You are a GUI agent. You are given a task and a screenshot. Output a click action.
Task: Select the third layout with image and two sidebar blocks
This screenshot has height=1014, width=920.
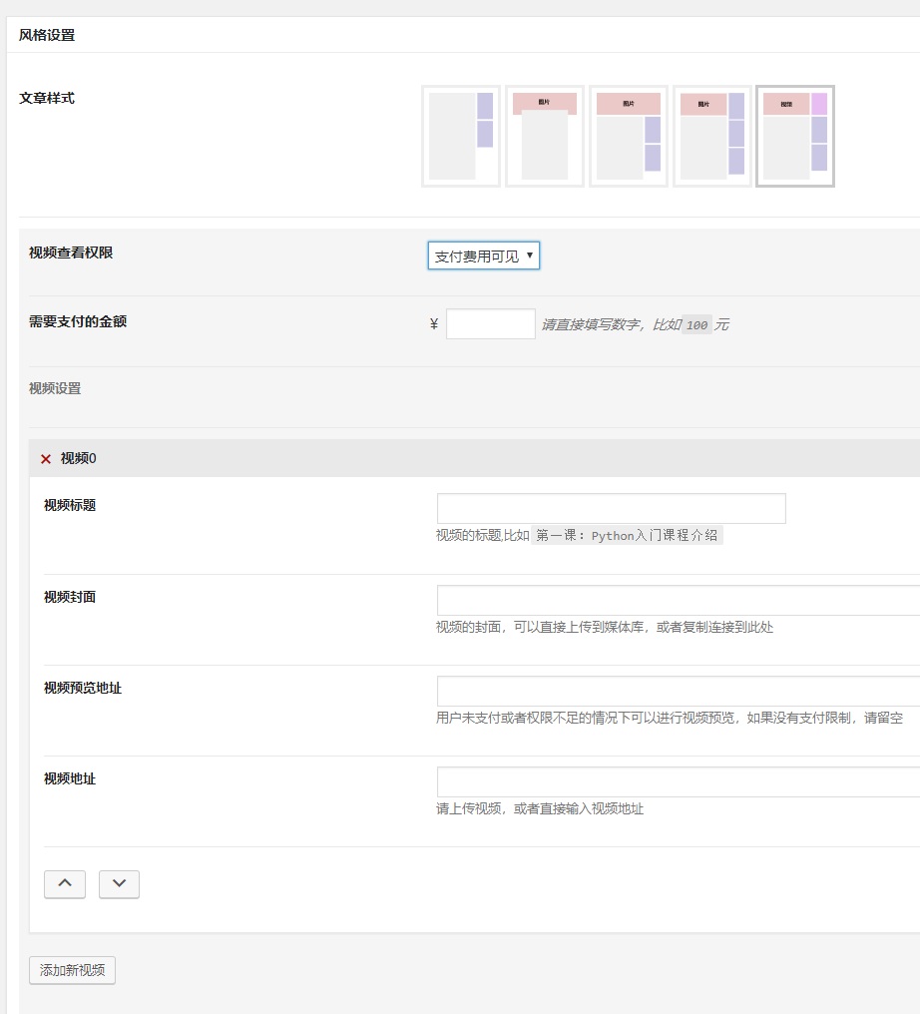pos(629,137)
